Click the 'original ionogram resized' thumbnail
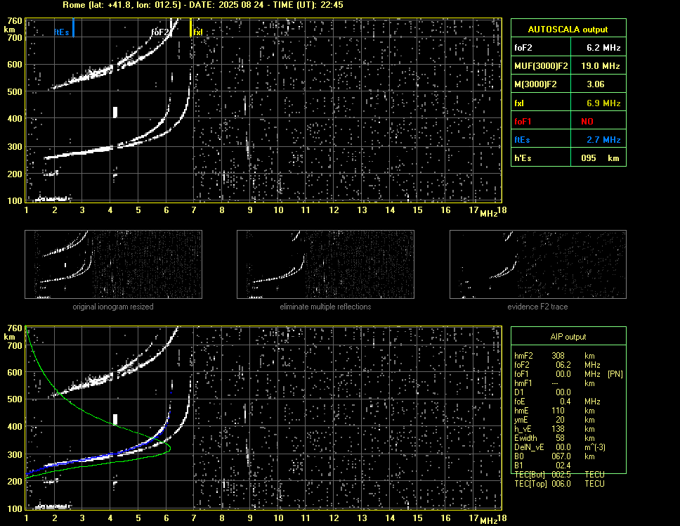 click(113, 264)
